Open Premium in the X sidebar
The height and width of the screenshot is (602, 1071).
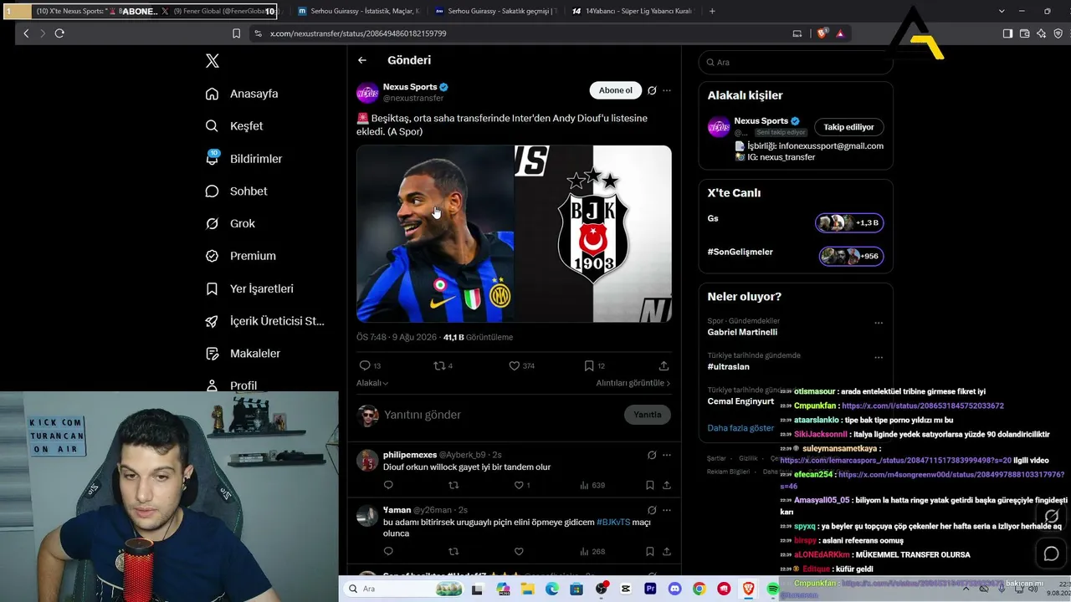(x=240, y=256)
